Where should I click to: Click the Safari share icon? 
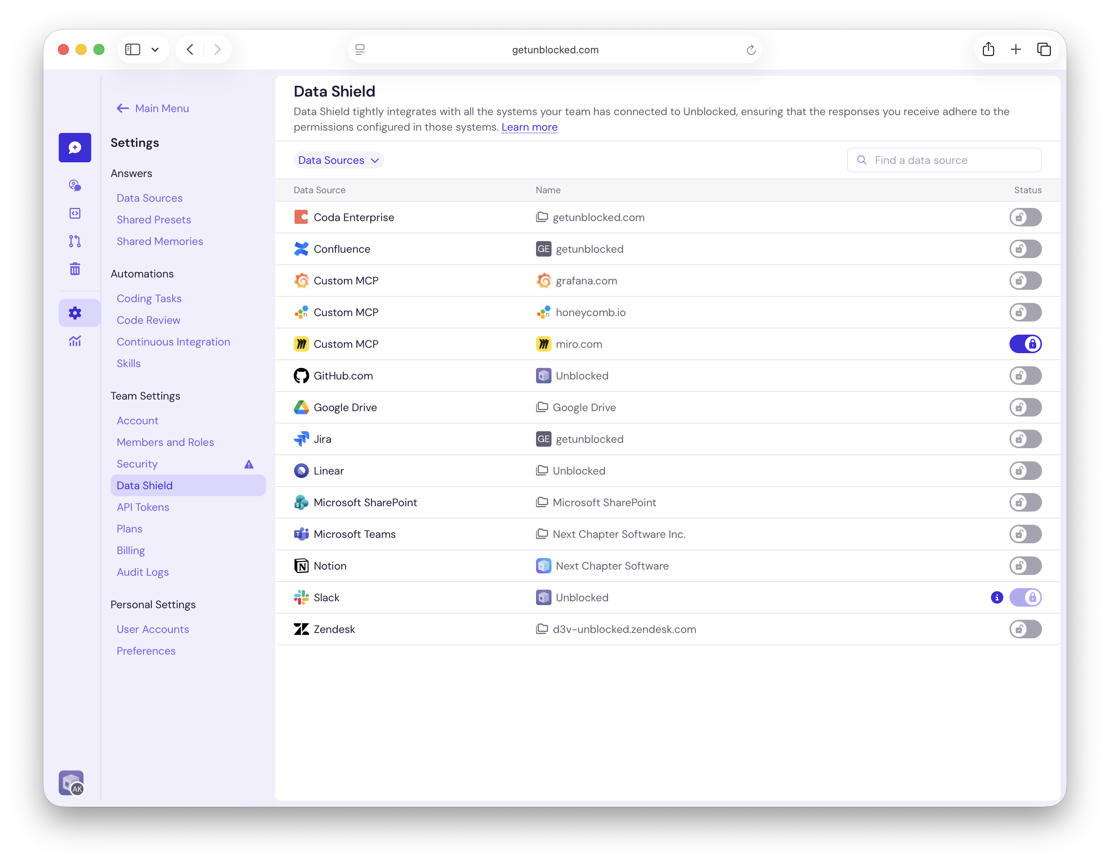coord(988,49)
